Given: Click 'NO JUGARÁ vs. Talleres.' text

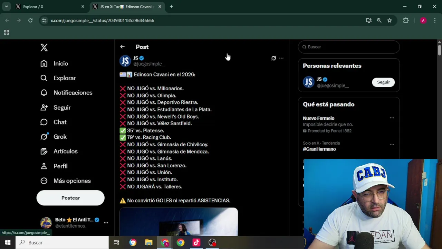Looking at the screenshot, I should tap(154, 187).
